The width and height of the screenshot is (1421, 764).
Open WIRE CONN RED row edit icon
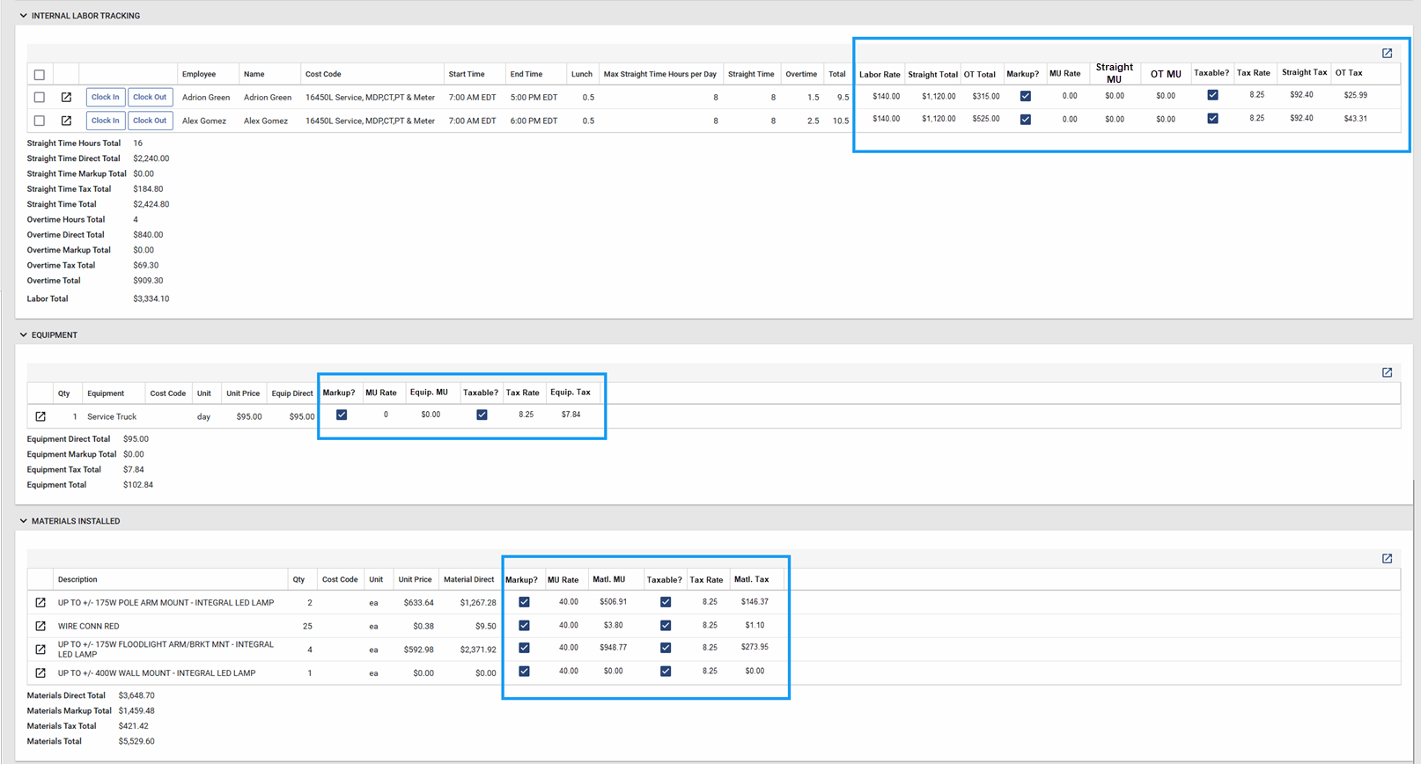[x=40, y=626]
